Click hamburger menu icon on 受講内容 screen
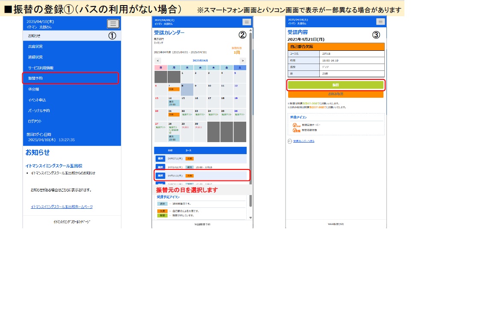501x309 pixels. pyautogui.click(x=380, y=22)
